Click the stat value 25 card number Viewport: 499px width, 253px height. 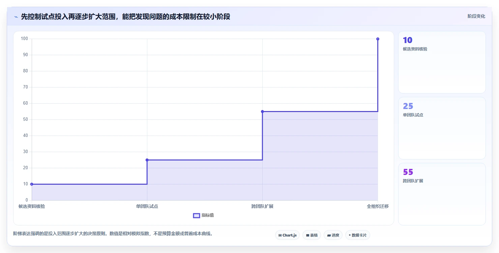408,106
